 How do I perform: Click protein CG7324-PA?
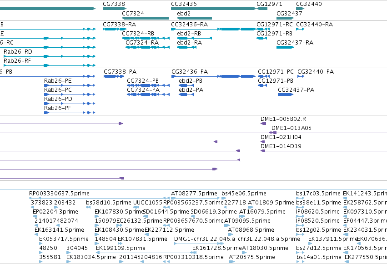click(x=143, y=90)
